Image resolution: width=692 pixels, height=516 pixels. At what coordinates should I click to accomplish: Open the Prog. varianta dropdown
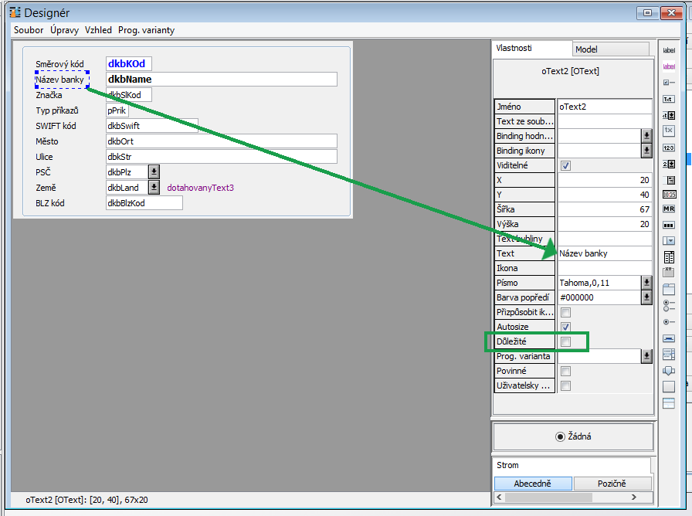646,356
